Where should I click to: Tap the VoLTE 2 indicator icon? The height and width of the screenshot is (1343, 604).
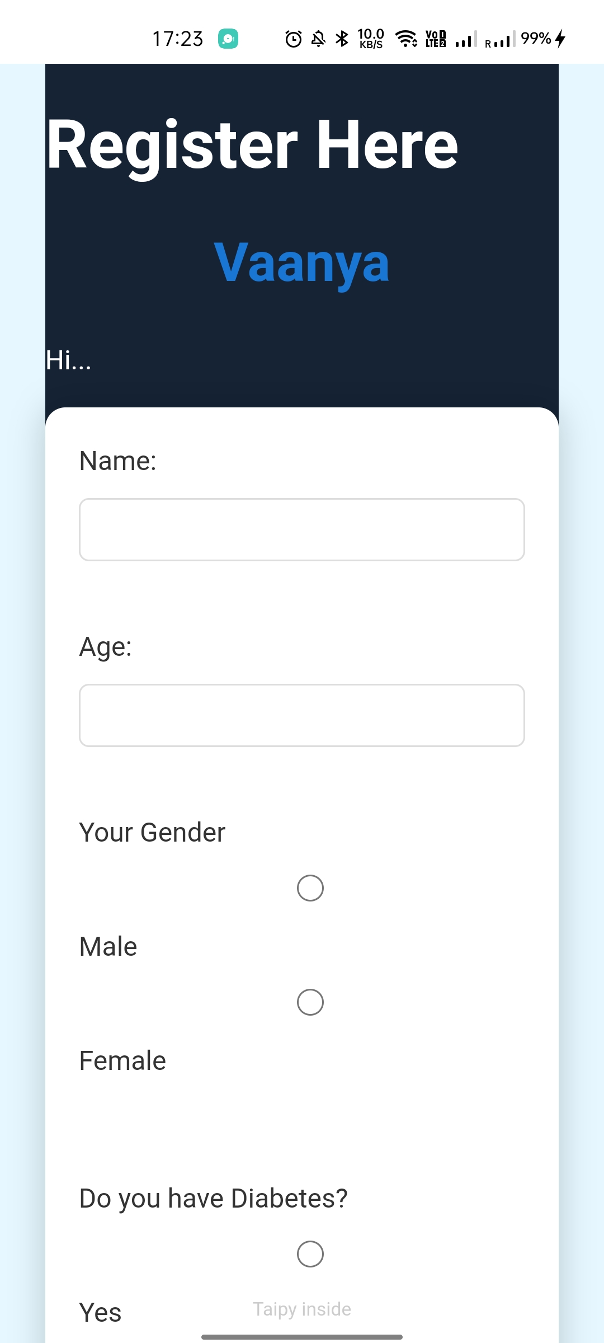436,39
